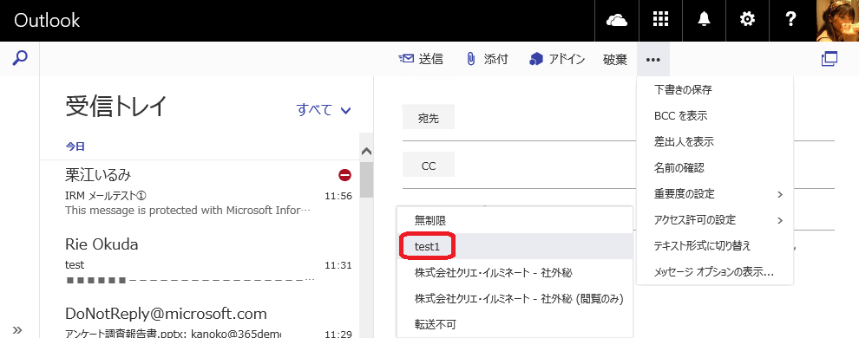The image size is (859, 338).
Task: Select BCC を表示 menu item
Action: (715, 116)
